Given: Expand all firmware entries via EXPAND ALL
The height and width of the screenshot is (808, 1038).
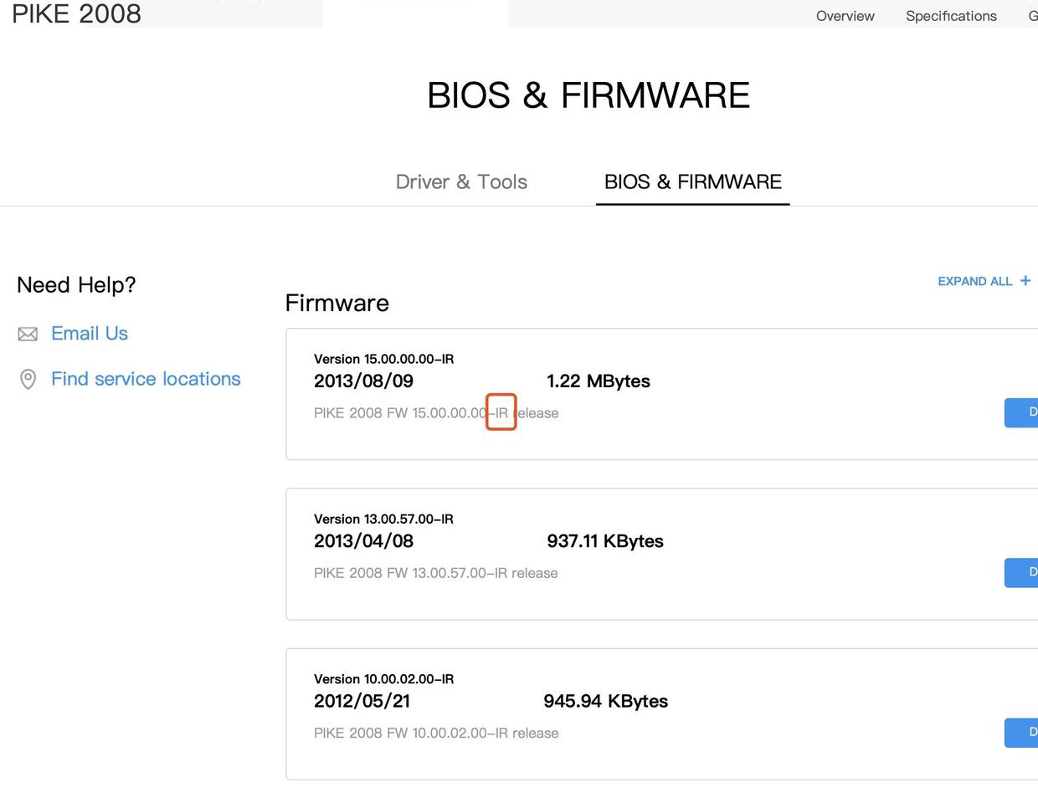Looking at the screenshot, I should coord(974,281).
